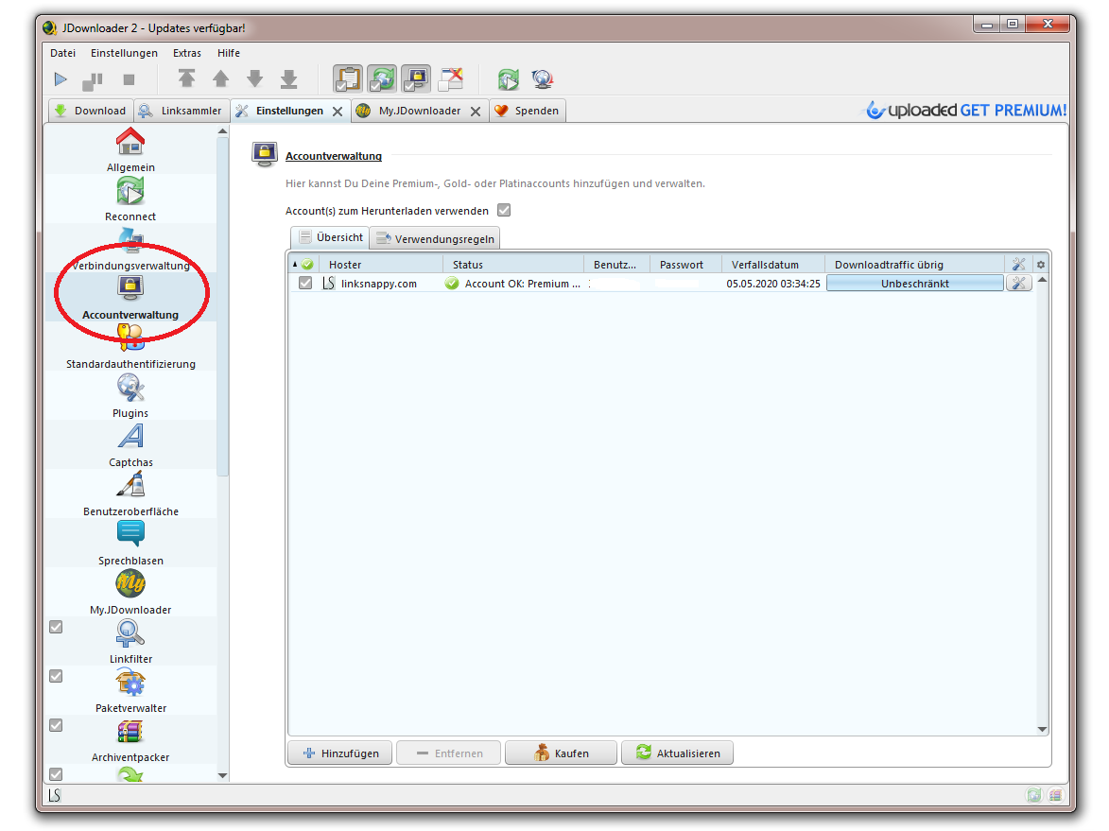Open the Einstellungen menu
The width and height of the screenshot is (1109, 831).
(124, 53)
